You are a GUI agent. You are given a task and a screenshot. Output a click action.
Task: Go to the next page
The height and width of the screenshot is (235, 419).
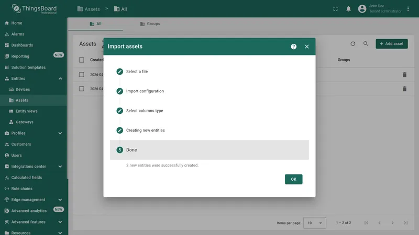pyautogui.click(x=392, y=223)
